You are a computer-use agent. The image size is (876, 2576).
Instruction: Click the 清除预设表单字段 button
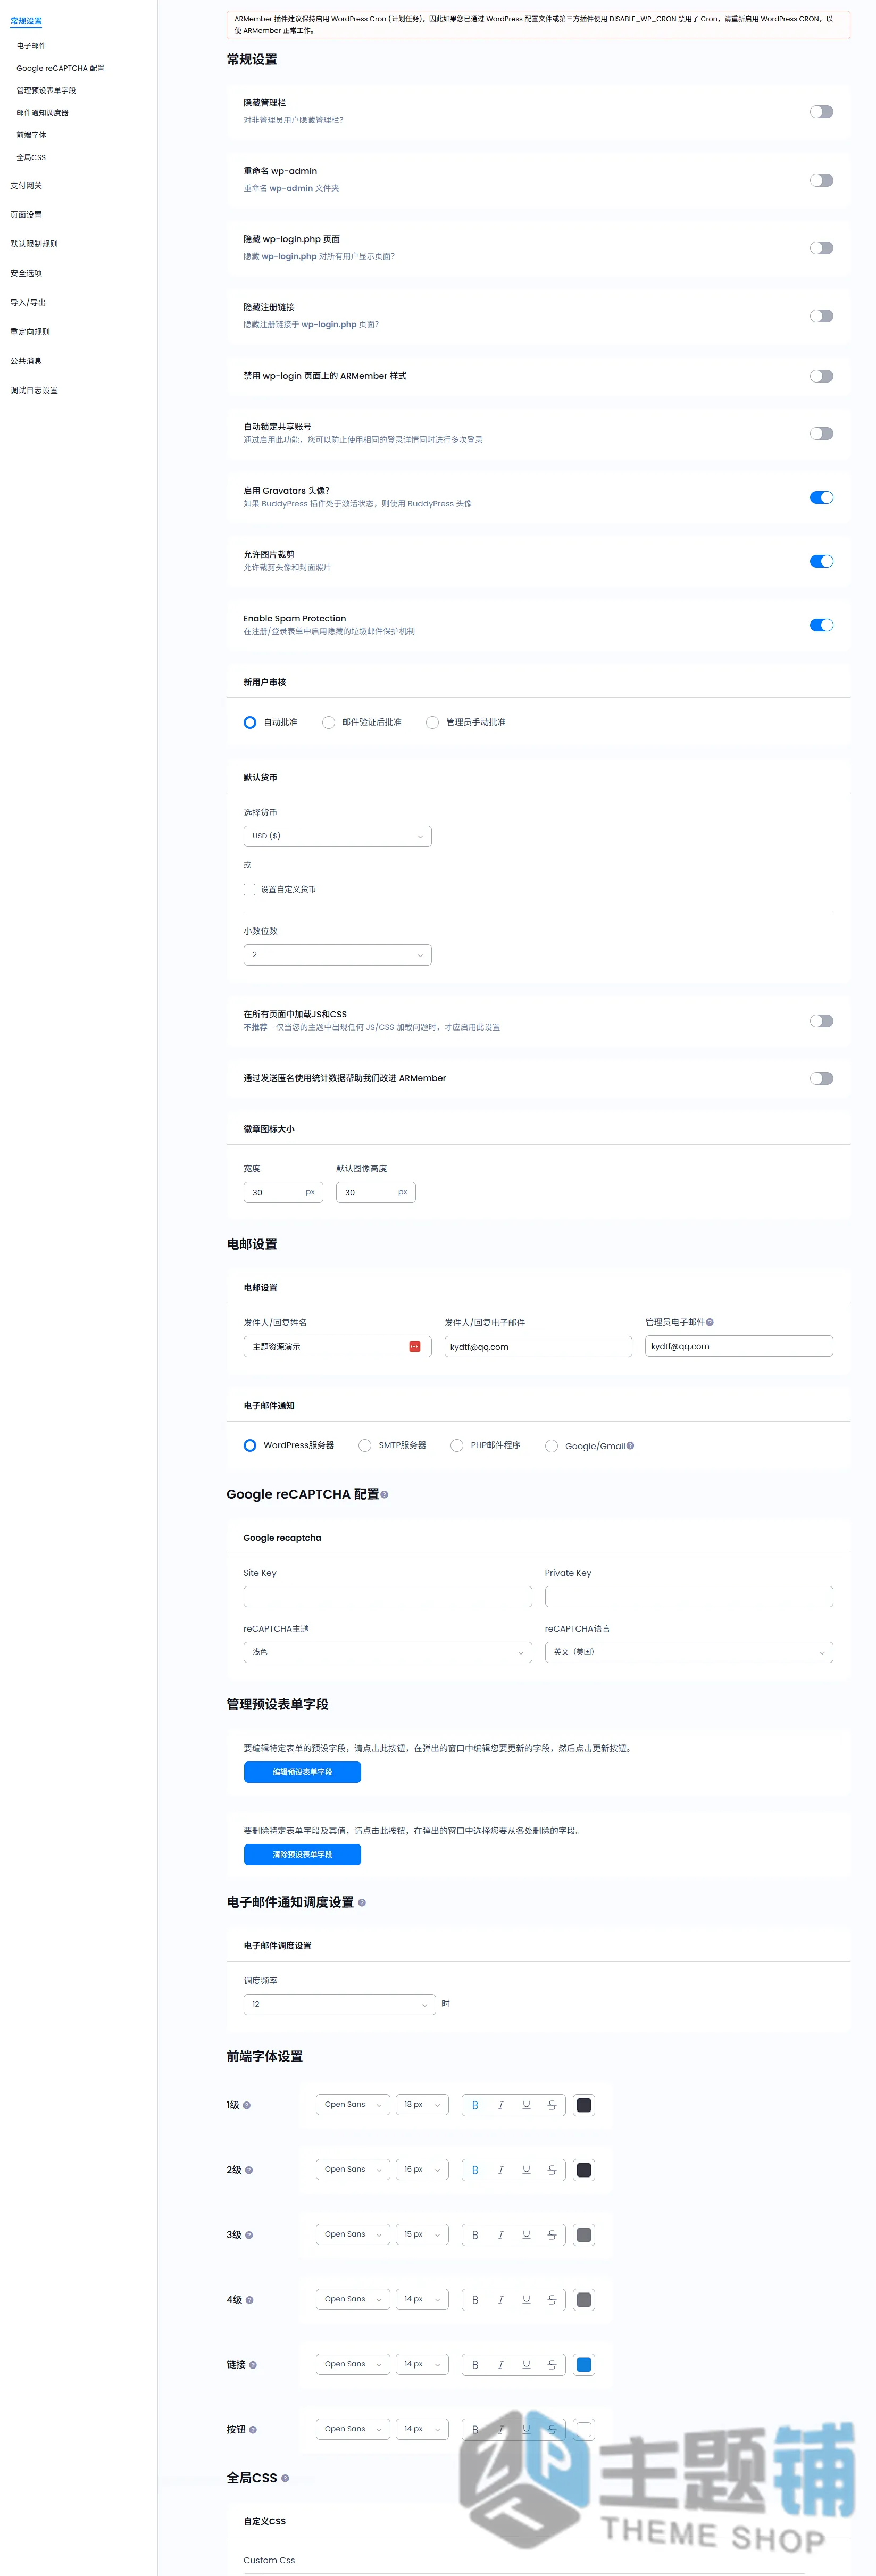pos(302,1854)
